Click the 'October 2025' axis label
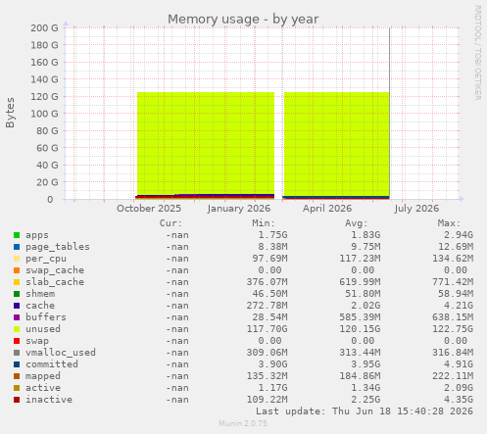487x434 pixels. click(149, 209)
